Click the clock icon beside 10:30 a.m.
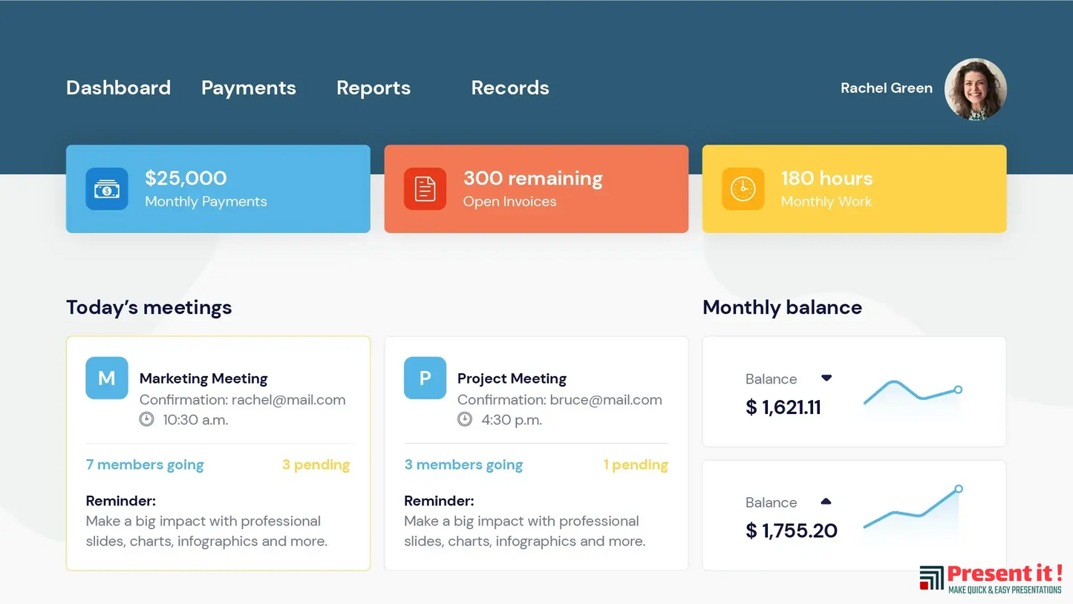Screen dimensions: 1073x604 point(147,419)
